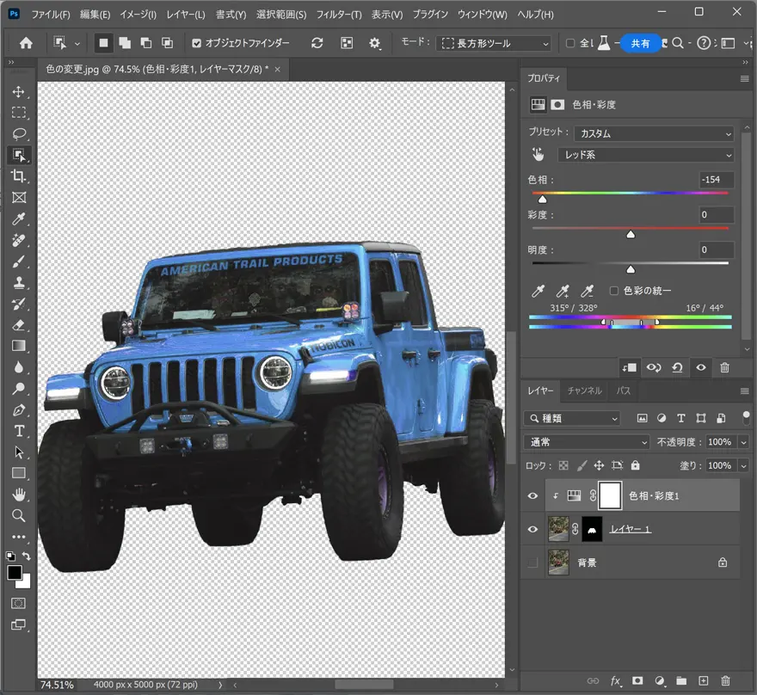Select the Clone Stamp tool

click(x=18, y=282)
